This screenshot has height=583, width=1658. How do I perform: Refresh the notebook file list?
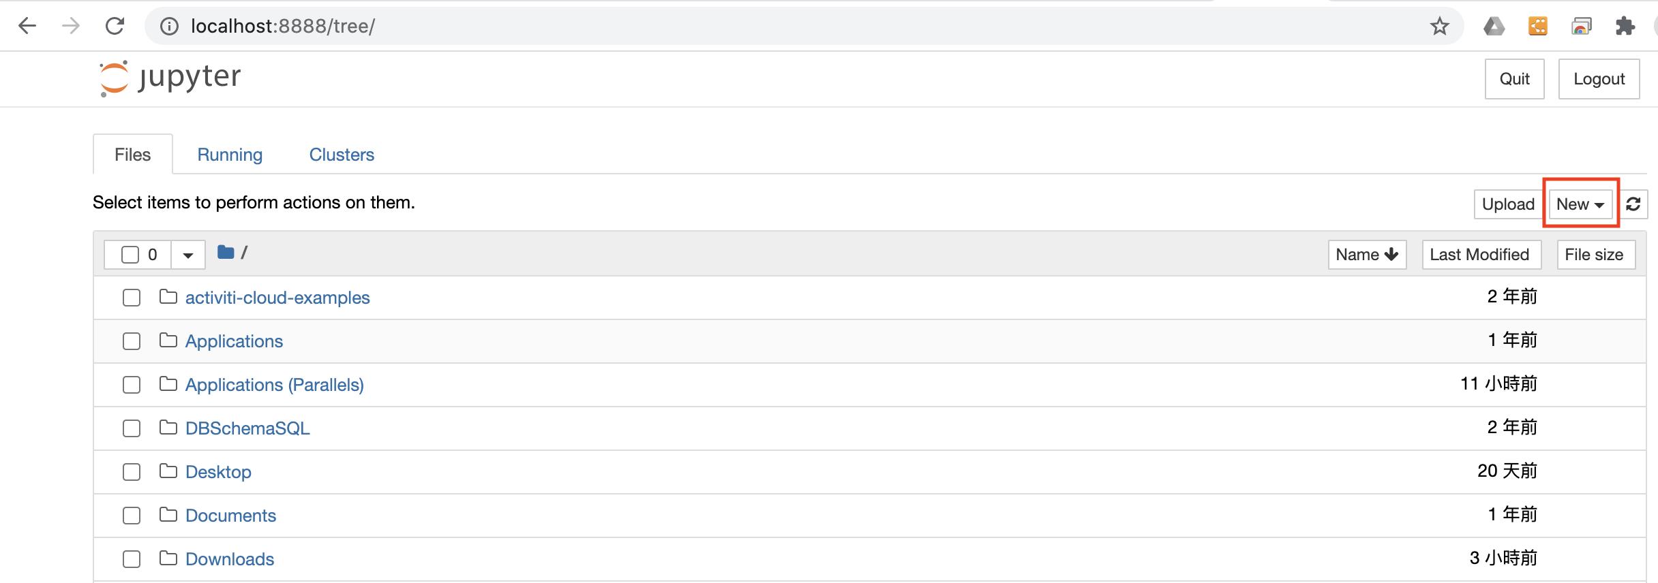(x=1633, y=204)
